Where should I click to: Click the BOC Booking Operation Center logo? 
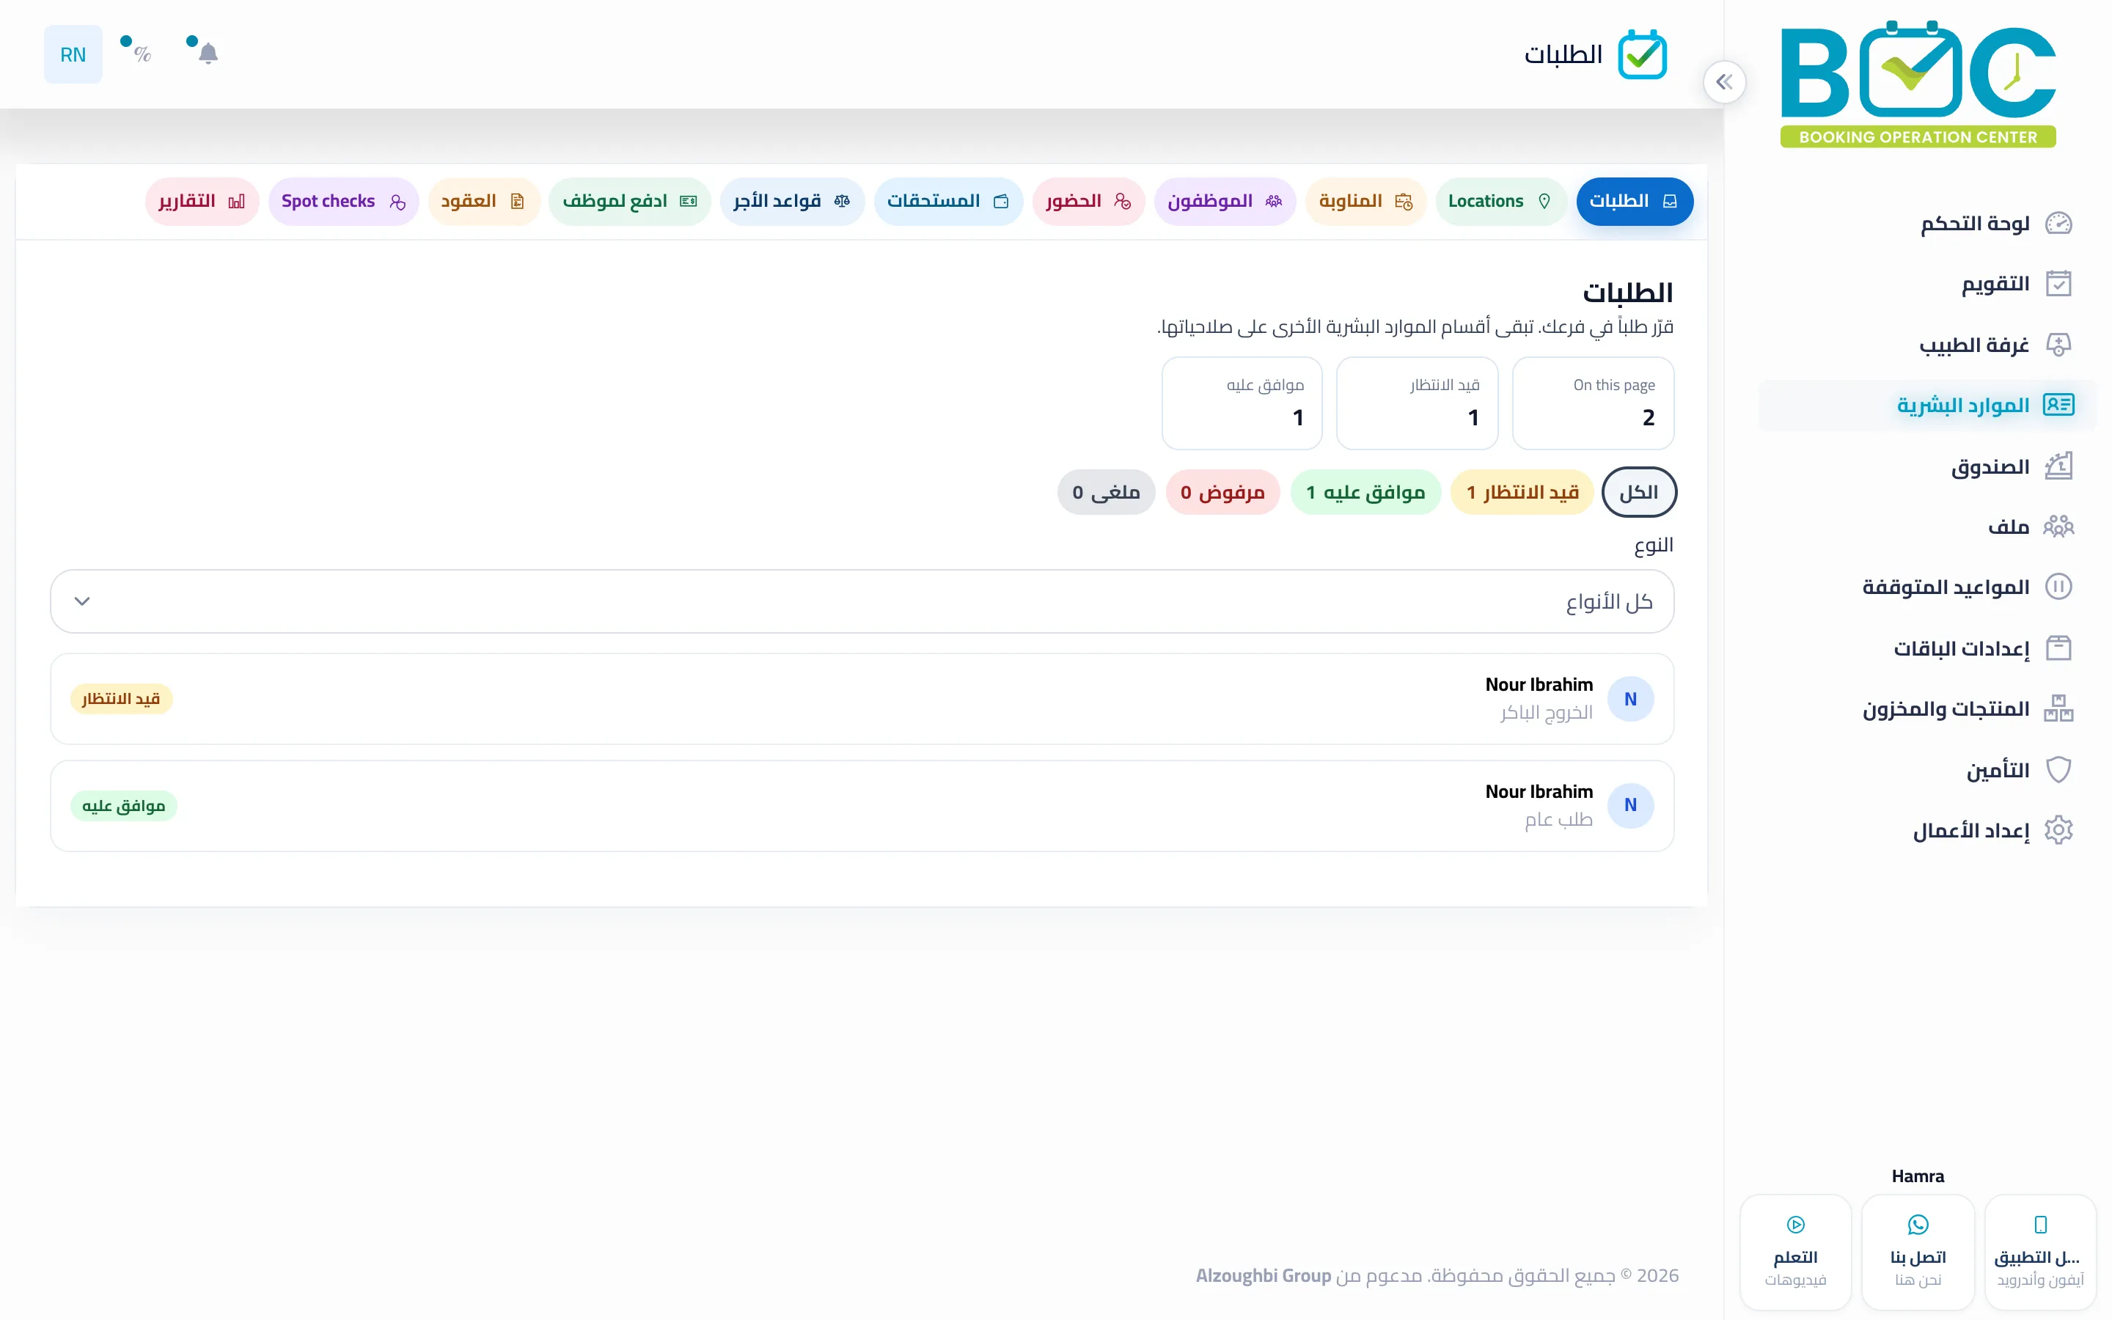click(1918, 84)
